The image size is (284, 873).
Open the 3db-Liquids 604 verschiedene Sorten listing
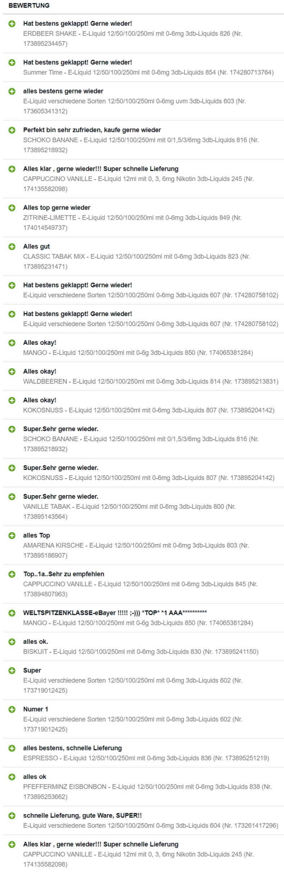pos(151,826)
